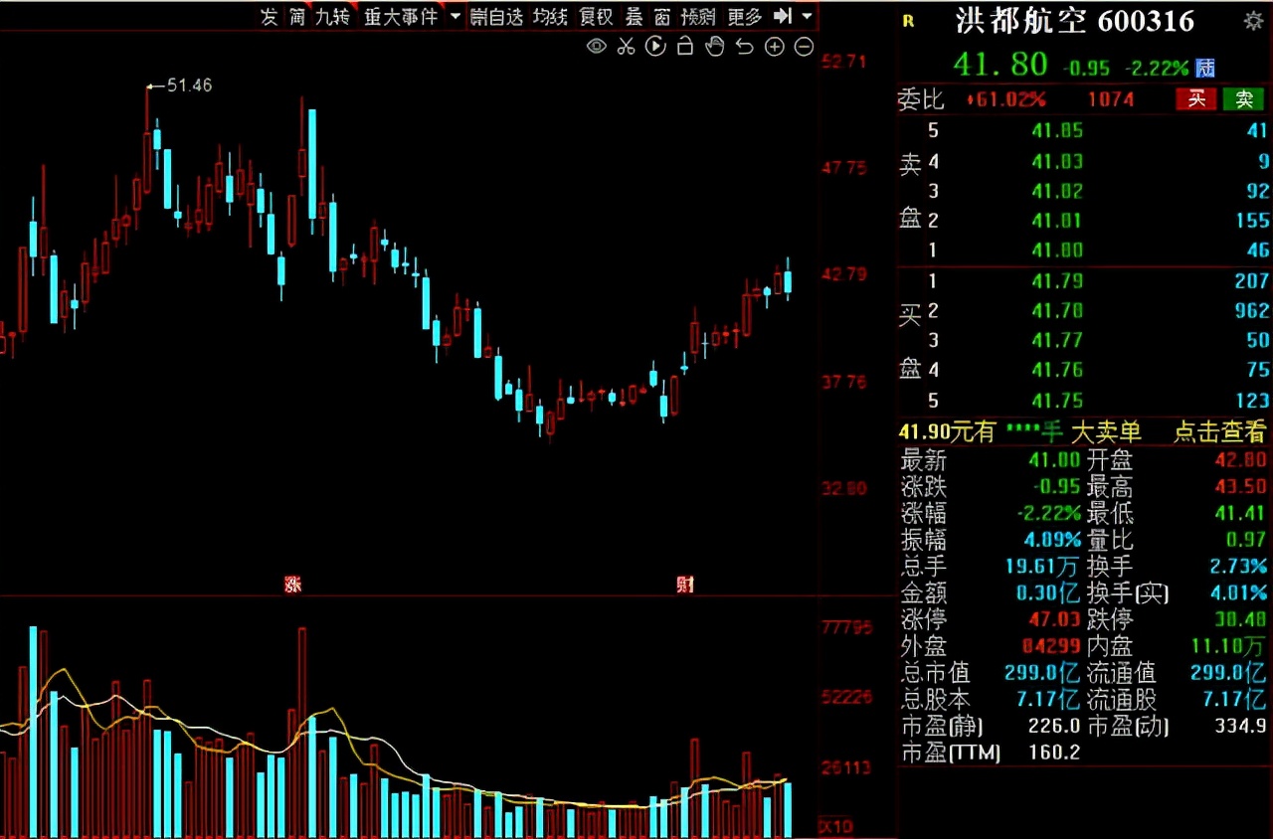Zoom in using the plus icon

(x=774, y=46)
